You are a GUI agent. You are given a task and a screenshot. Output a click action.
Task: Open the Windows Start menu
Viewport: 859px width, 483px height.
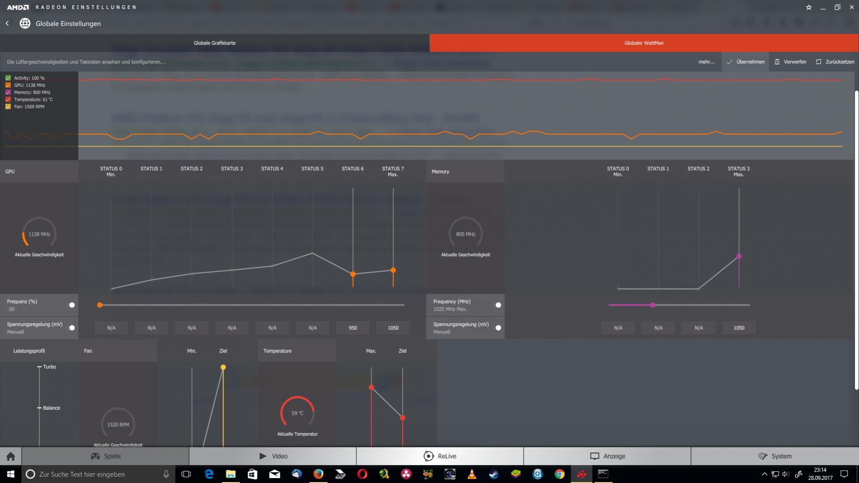11,474
